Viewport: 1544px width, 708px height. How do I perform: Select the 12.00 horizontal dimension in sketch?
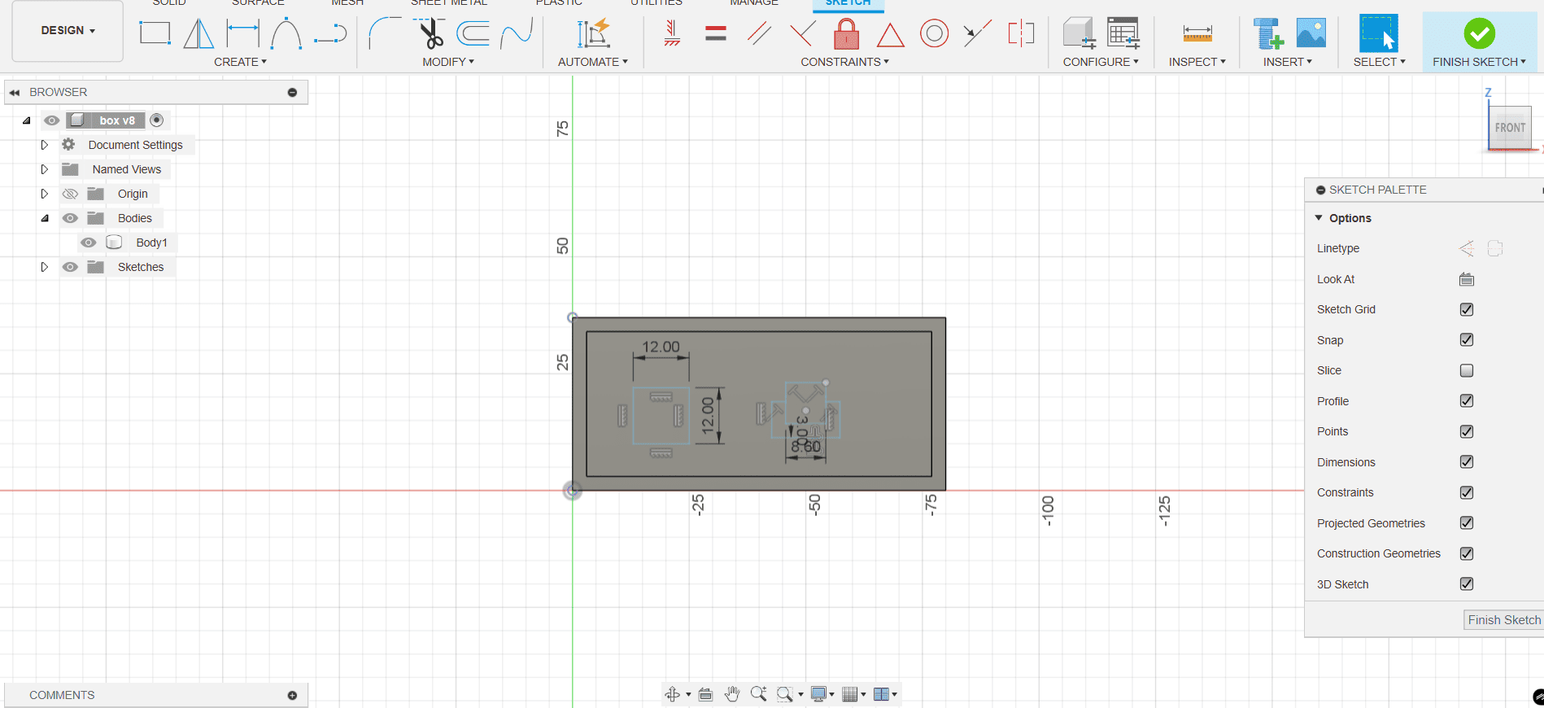[x=661, y=347]
